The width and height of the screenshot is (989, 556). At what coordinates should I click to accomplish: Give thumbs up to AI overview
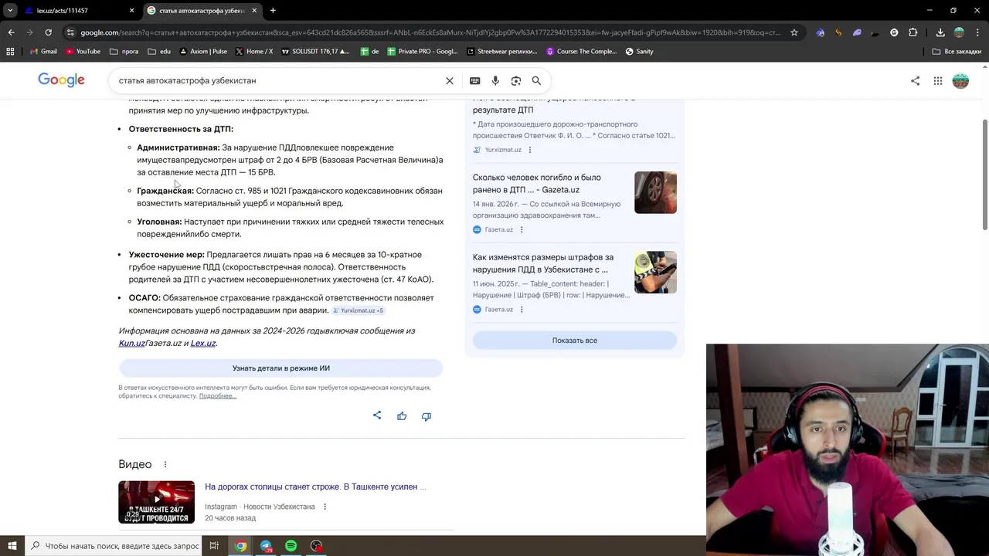(x=402, y=416)
